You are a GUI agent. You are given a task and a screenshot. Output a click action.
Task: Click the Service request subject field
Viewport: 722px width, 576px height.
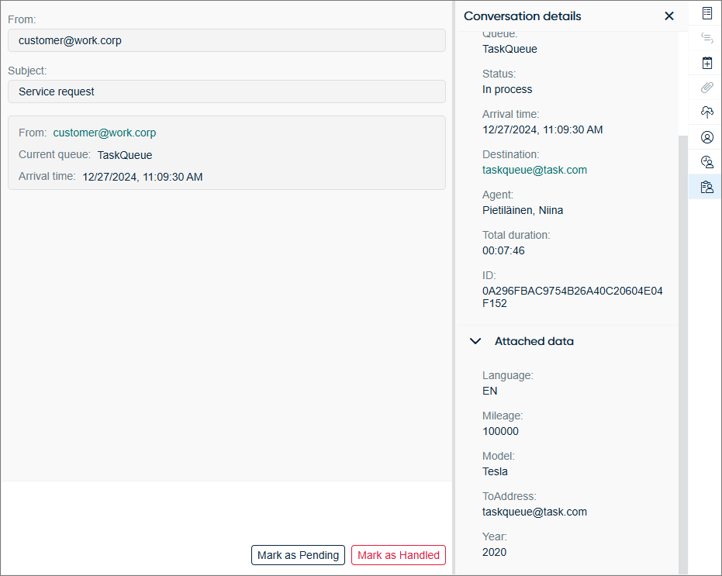[x=226, y=91]
